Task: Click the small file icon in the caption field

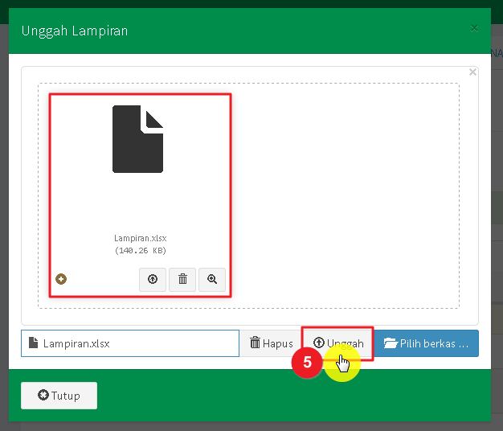Action: point(33,343)
